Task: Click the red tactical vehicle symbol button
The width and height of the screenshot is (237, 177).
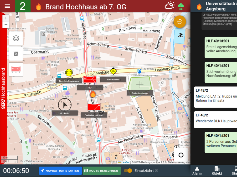Action: tap(16, 69)
